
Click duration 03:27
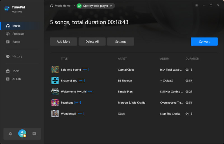pos(189,92)
